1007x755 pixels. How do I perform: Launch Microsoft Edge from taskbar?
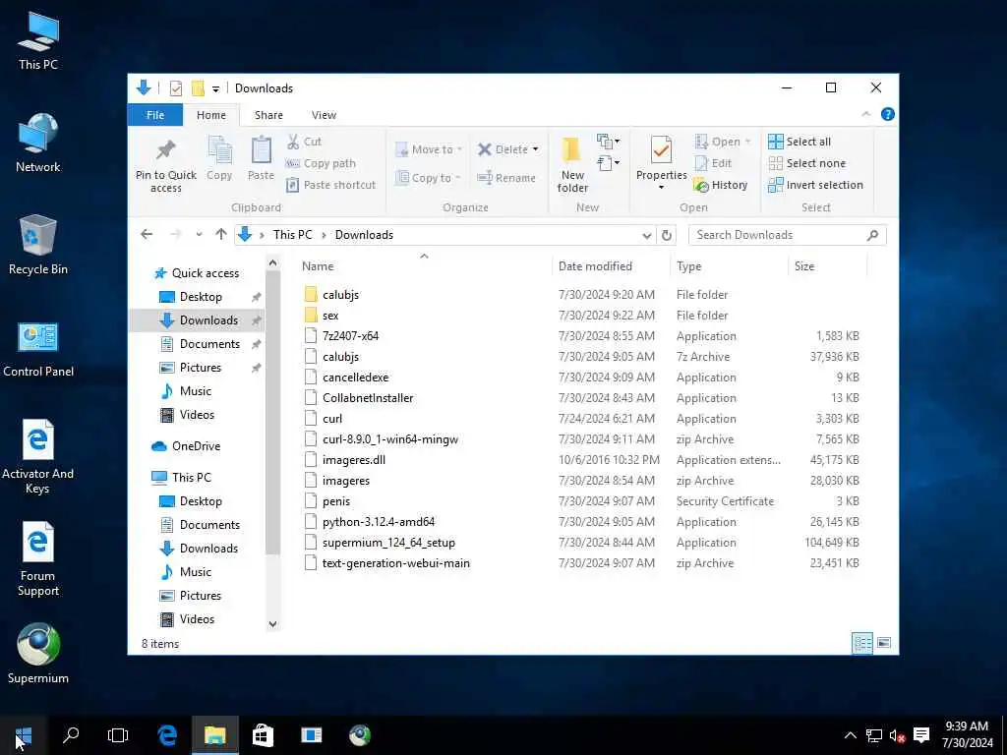167,735
